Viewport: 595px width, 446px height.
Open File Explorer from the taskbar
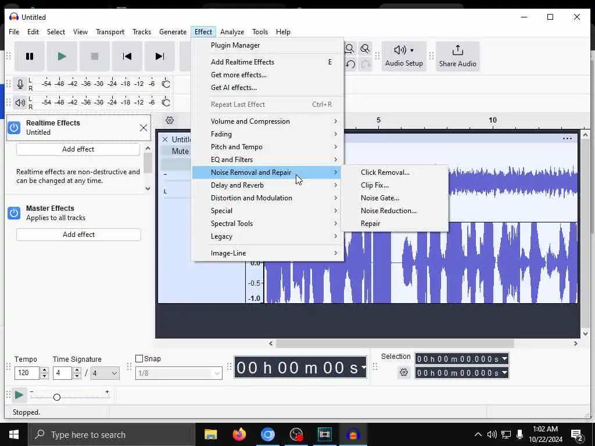click(x=210, y=434)
